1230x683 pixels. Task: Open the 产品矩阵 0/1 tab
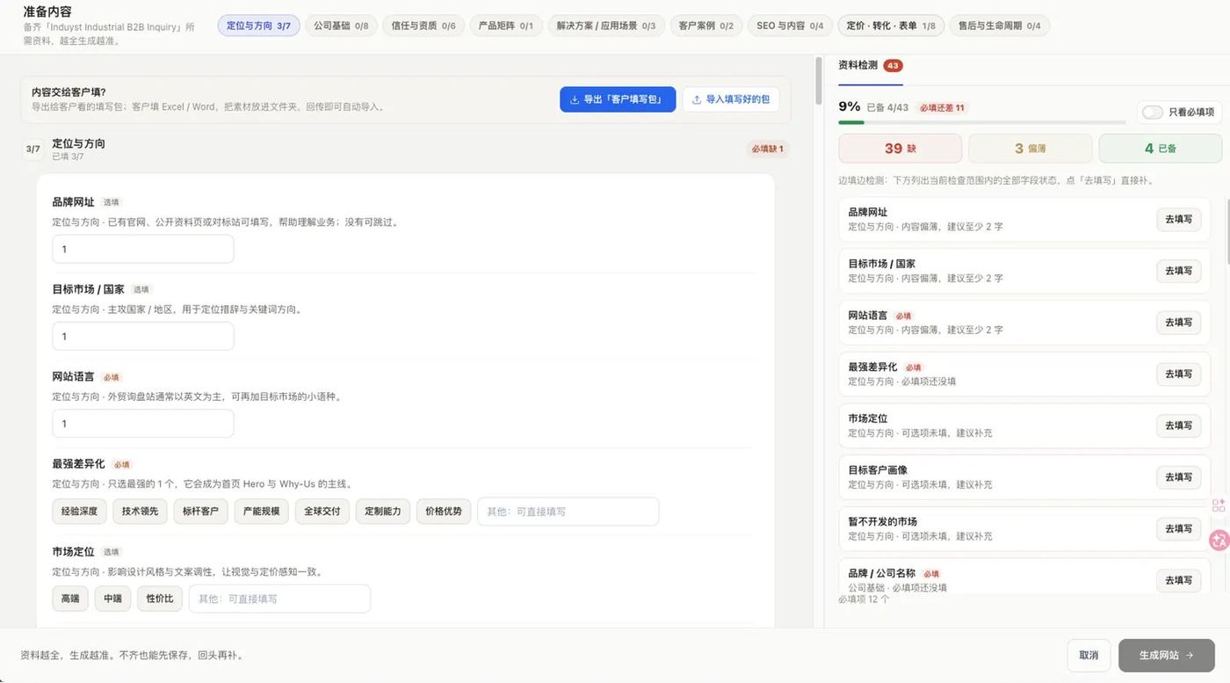[505, 25]
